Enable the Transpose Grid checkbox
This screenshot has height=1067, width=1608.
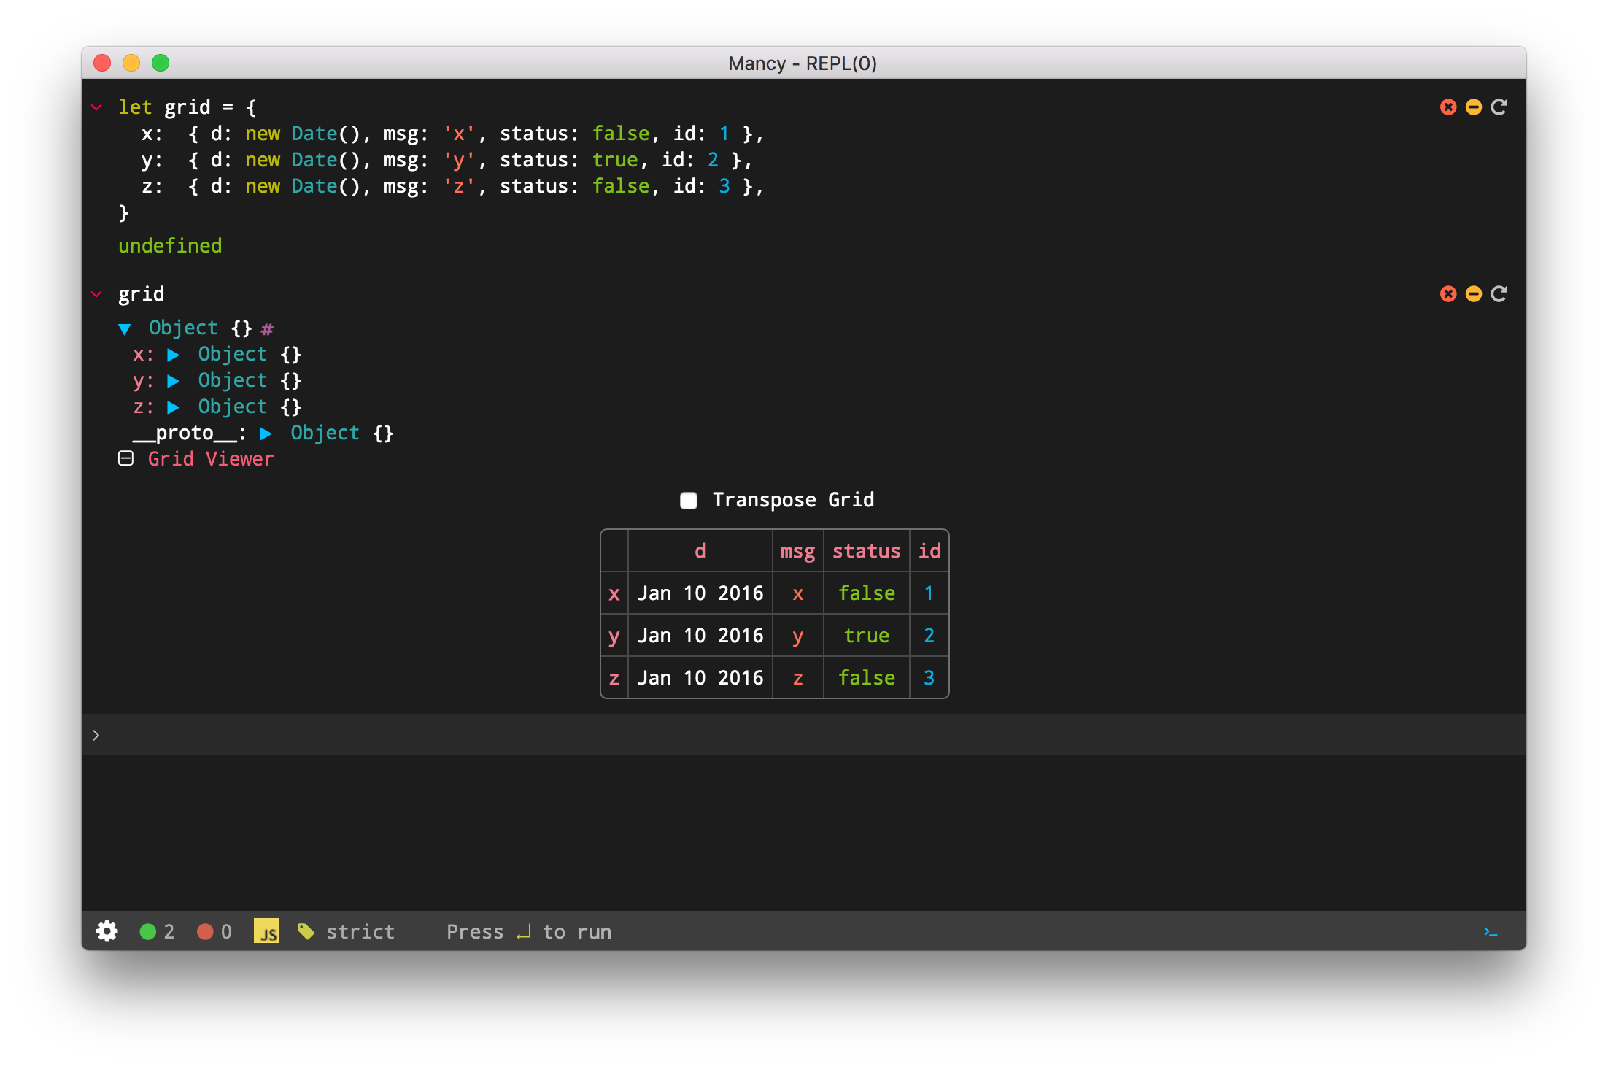tap(689, 501)
